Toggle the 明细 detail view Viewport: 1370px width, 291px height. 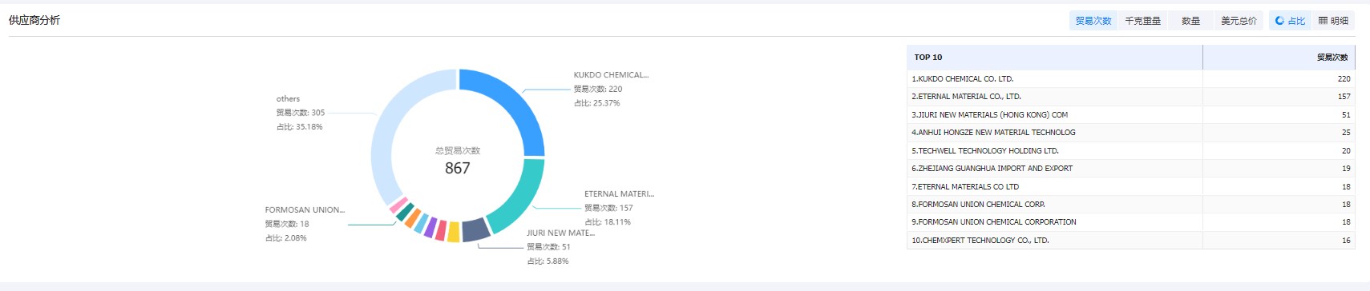click(1333, 21)
